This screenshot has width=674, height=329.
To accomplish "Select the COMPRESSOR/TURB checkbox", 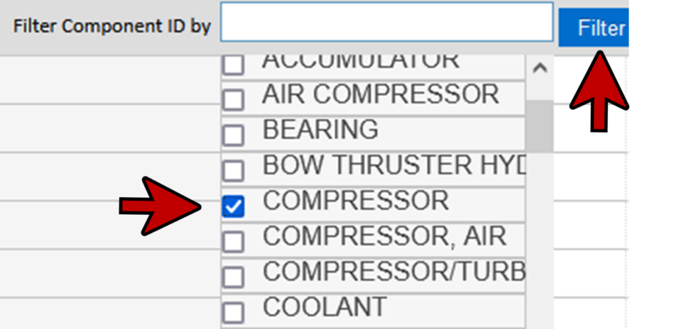I will (x=233, y=277).
